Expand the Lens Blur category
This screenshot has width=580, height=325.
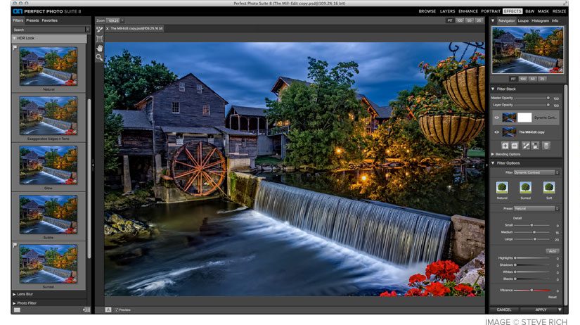tap(14, 294)
